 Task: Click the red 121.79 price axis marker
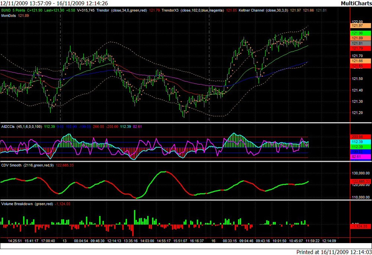coord(360,48)
